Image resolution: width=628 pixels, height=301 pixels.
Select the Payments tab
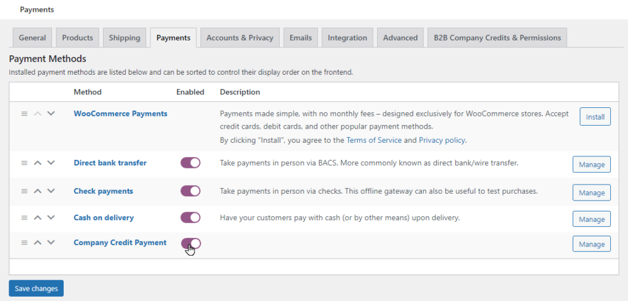174,37
